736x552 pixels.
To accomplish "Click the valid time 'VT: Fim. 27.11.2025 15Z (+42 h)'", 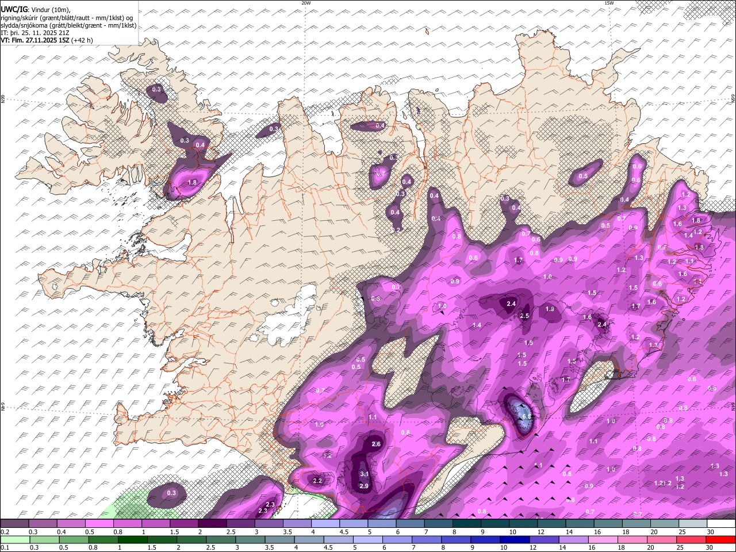I will (x=47, y=40).
